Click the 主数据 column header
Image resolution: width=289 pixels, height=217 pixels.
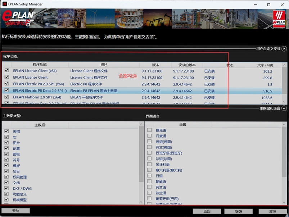40,125
